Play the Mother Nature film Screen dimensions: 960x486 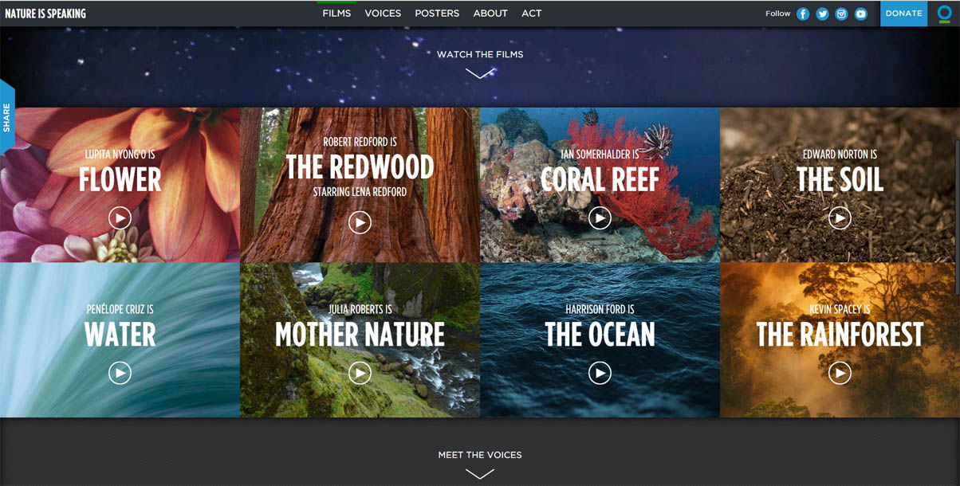pyautogui.click(x=360, y=372)
